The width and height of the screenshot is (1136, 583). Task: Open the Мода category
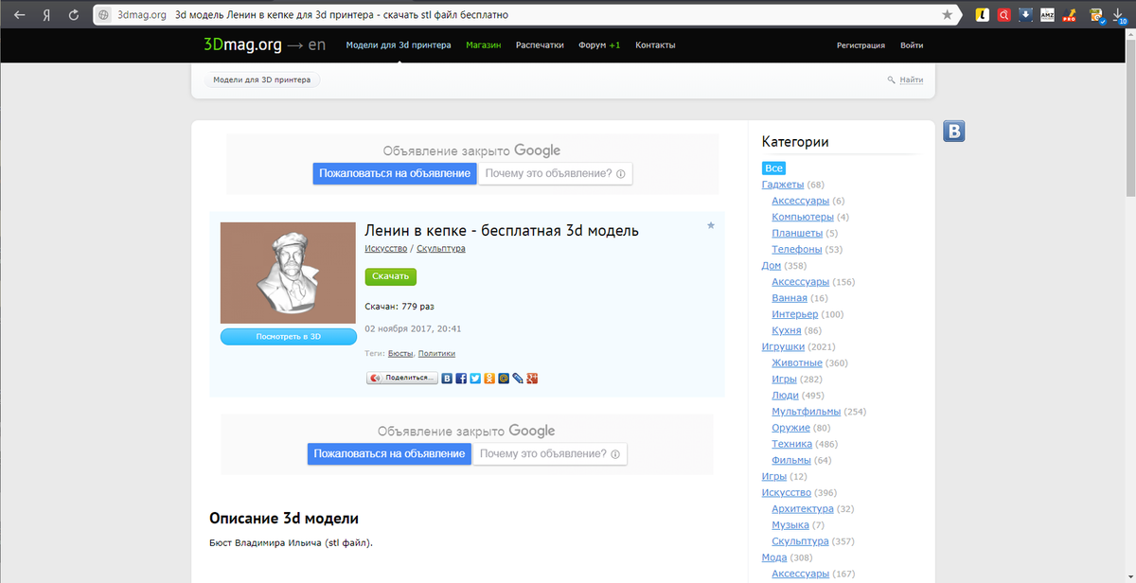pyautogui.click(x=775, y=557)
